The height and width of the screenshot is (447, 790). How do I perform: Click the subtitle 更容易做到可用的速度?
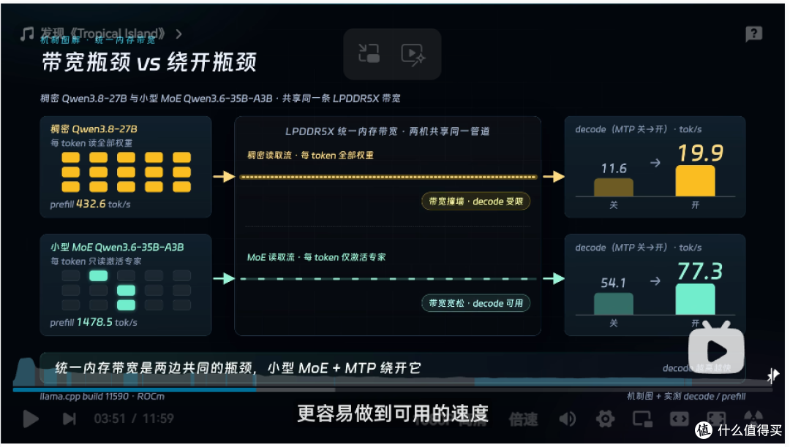[x=393, y=413]
